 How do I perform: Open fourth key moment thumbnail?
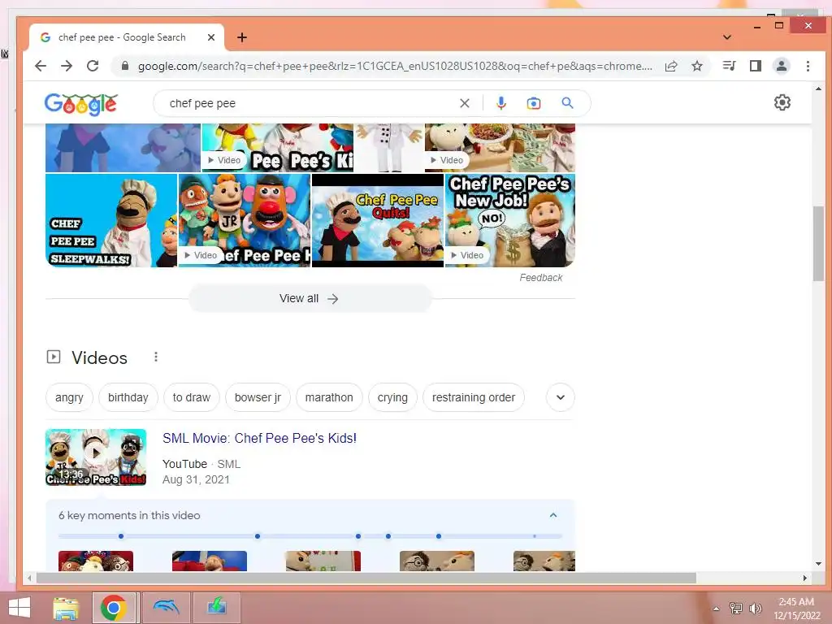click(x=436, y=561)
